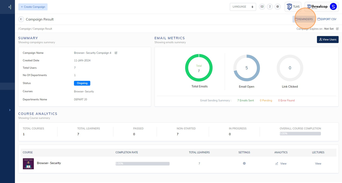This screenshot has height=183, width=342.
Task: Click the REMINDERS button
Action: click(304, 19)
